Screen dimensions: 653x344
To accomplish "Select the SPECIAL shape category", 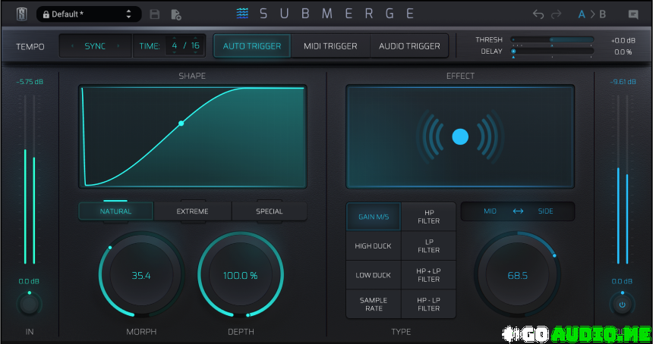I will coord(270,211).
